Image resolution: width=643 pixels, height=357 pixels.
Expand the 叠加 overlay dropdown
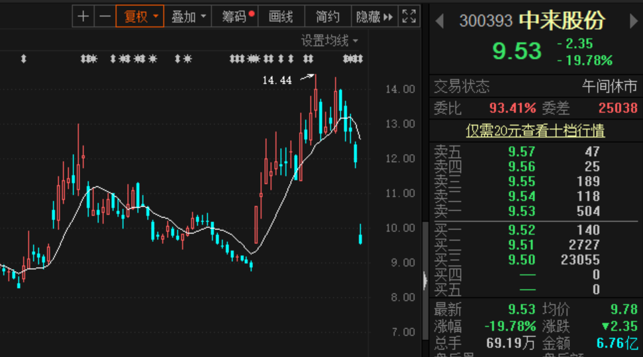187,17
